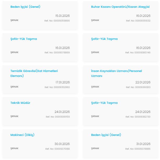Viewport: 160px width, 160px height.
Task: Open Beden İşçisi (Genel) listing dated 15.01.2026
Action: [25, 7]
